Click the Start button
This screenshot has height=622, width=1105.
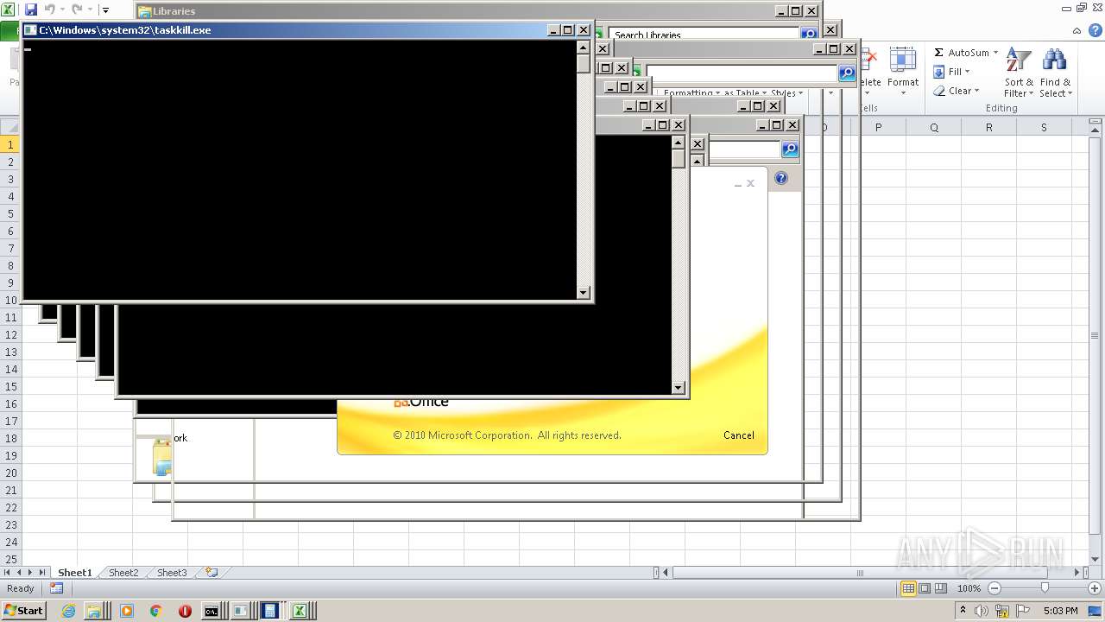click(x=23, y=610)
